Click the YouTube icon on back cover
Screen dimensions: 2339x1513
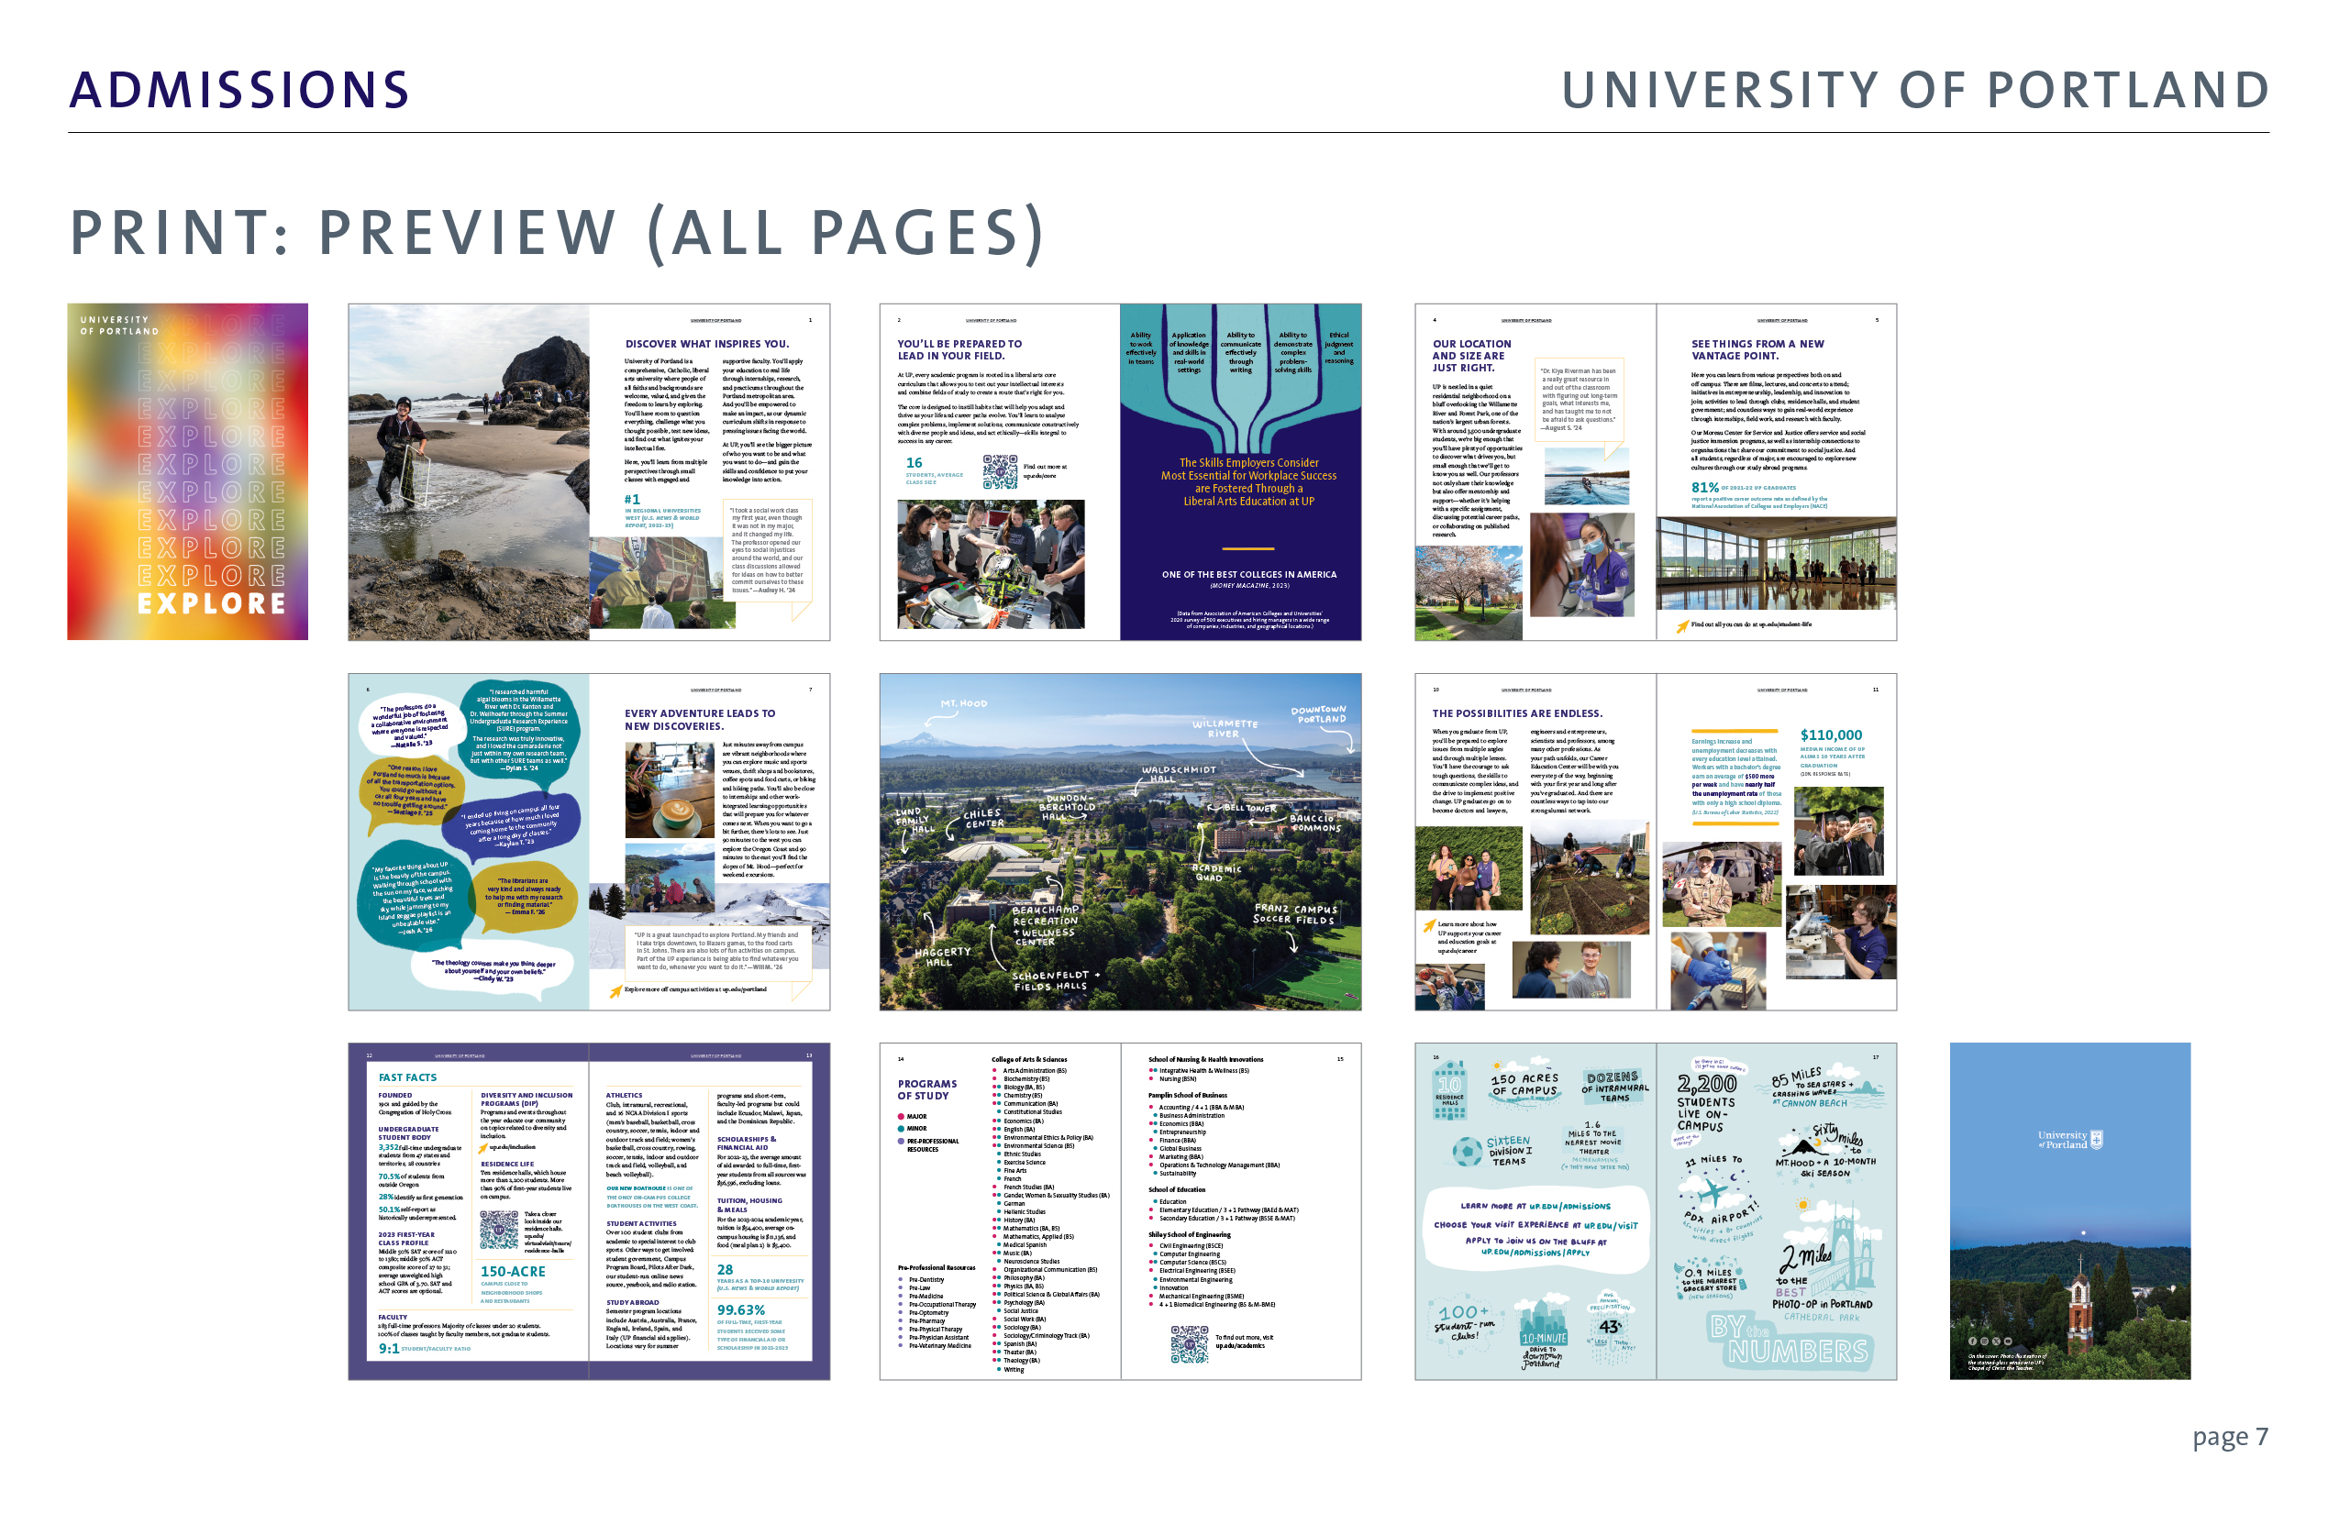tap(2009, 1341)
